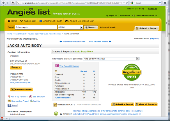Open the Filter reports by service dropdown

tap(111, 59)
